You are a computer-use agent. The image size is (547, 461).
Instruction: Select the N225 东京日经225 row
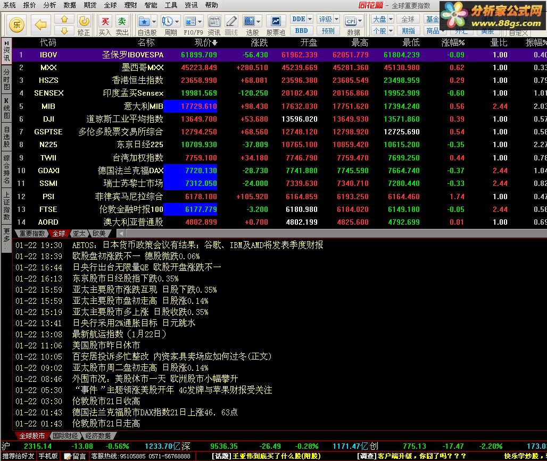click(279, 144)
